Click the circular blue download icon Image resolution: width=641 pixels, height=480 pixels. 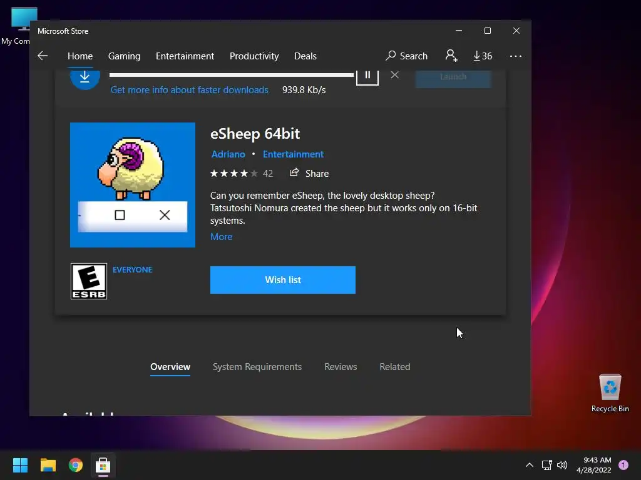[x=85, y=78]
